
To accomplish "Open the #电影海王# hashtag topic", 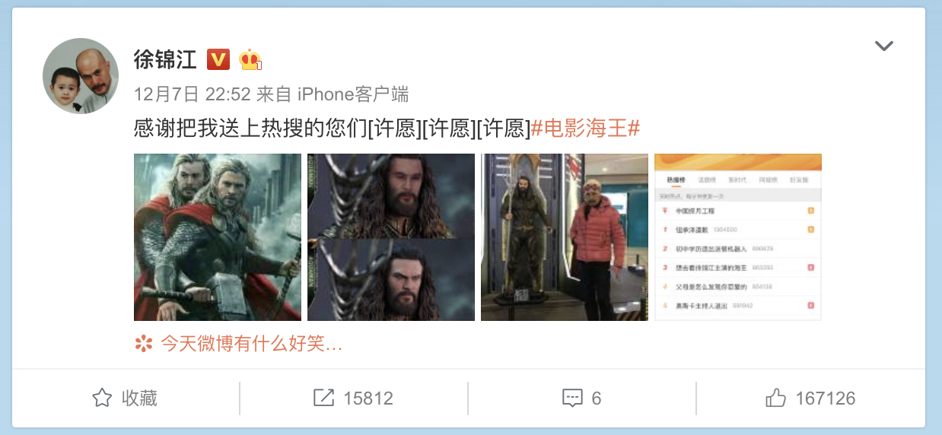I will 585,129.
